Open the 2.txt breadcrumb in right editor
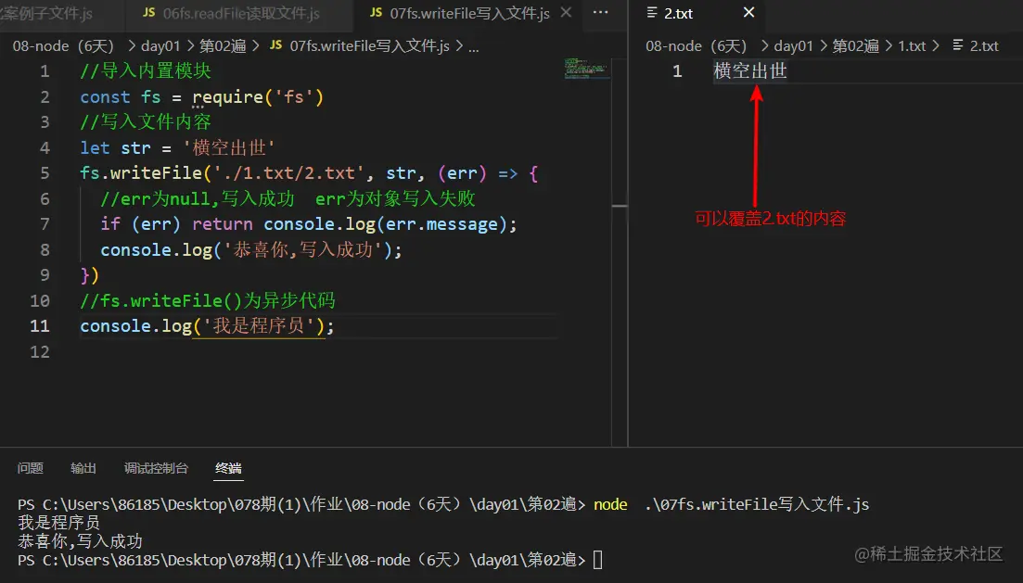 click(984, 45)
